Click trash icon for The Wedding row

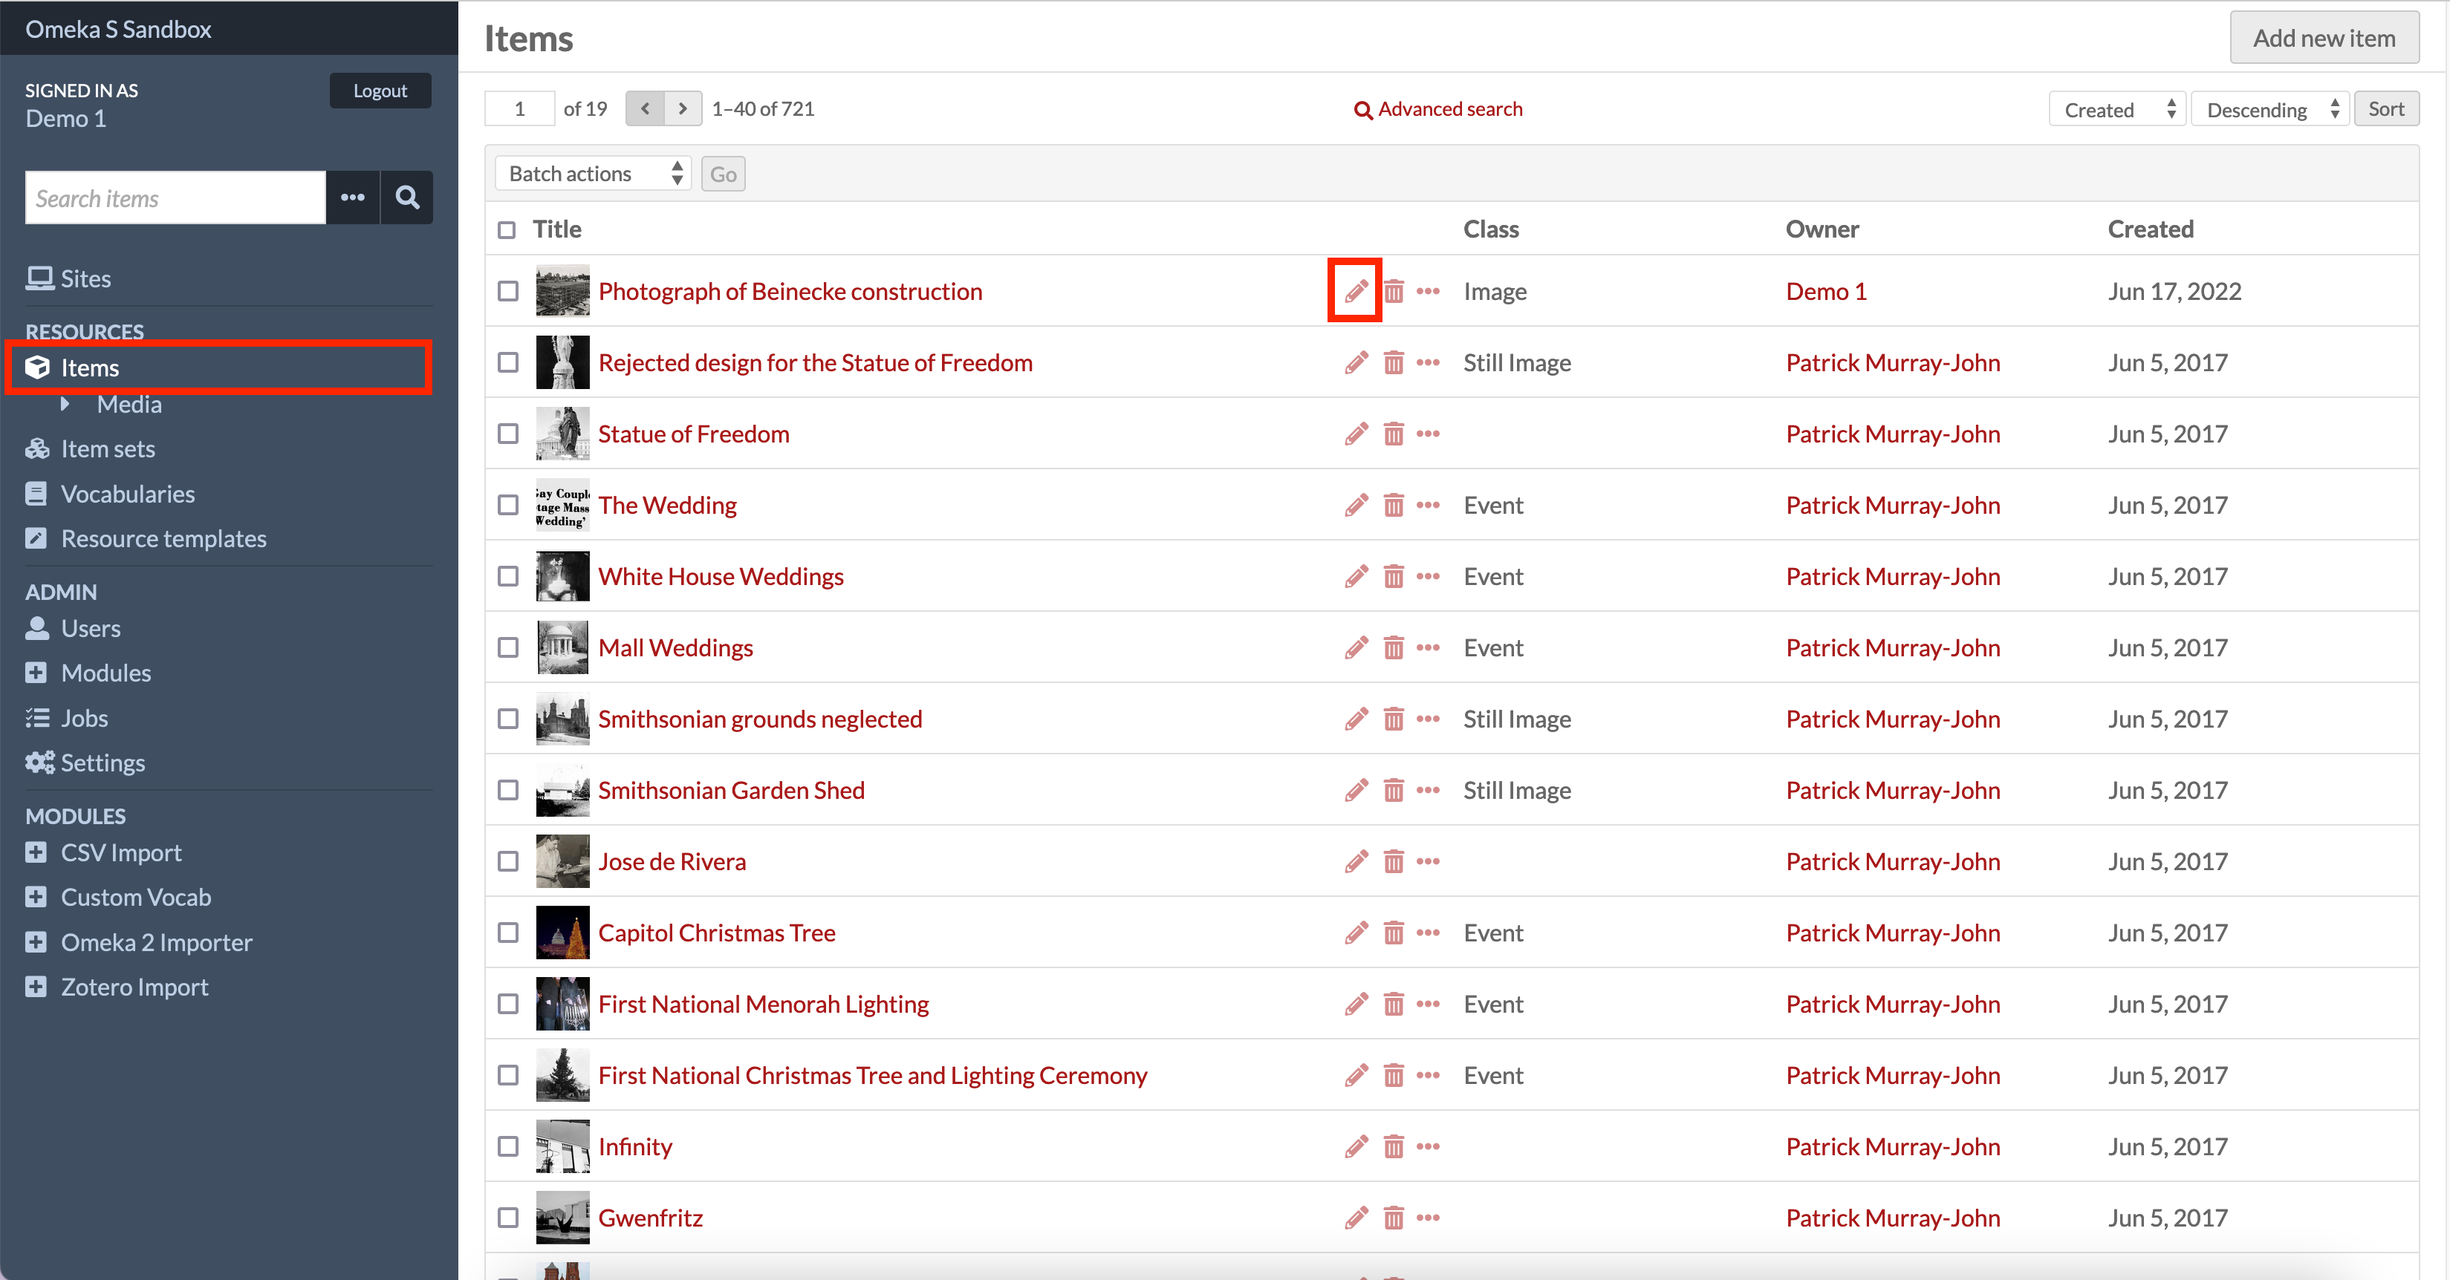click(1394, 505)
